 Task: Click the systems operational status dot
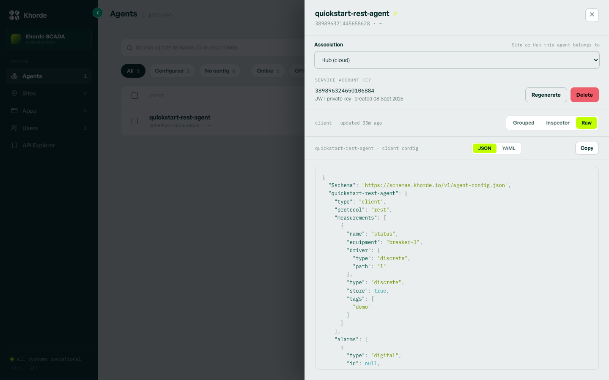pyautogui.click(x=12, y=359)
